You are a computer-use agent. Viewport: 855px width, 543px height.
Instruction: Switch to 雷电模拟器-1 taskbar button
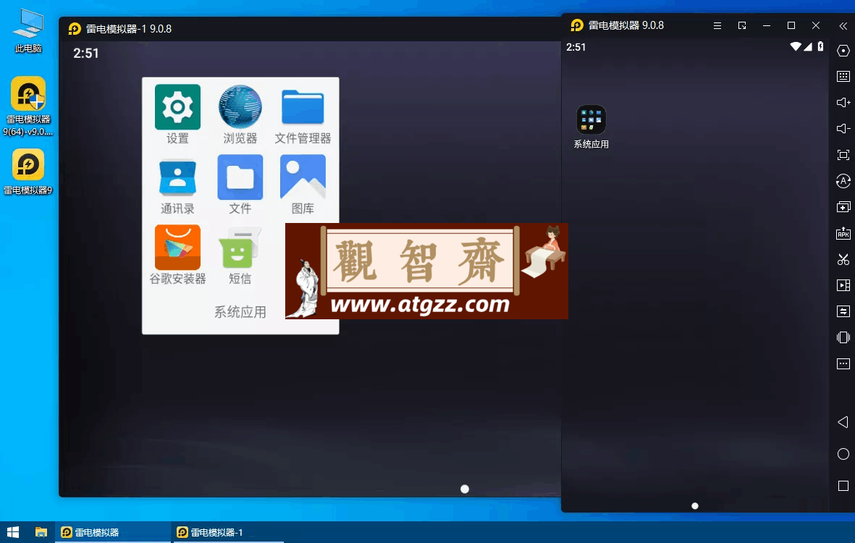(229, 532)
